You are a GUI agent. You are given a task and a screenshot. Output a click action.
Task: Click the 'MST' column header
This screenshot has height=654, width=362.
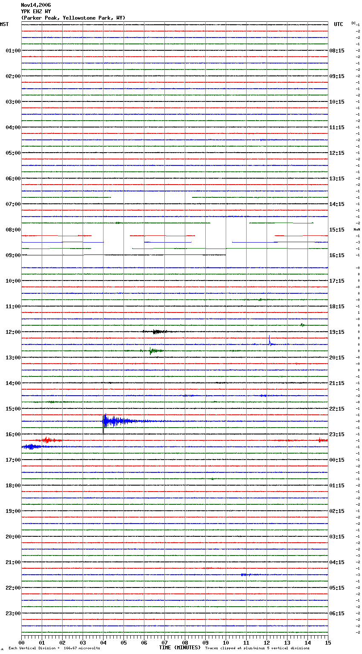pos(4,24)
